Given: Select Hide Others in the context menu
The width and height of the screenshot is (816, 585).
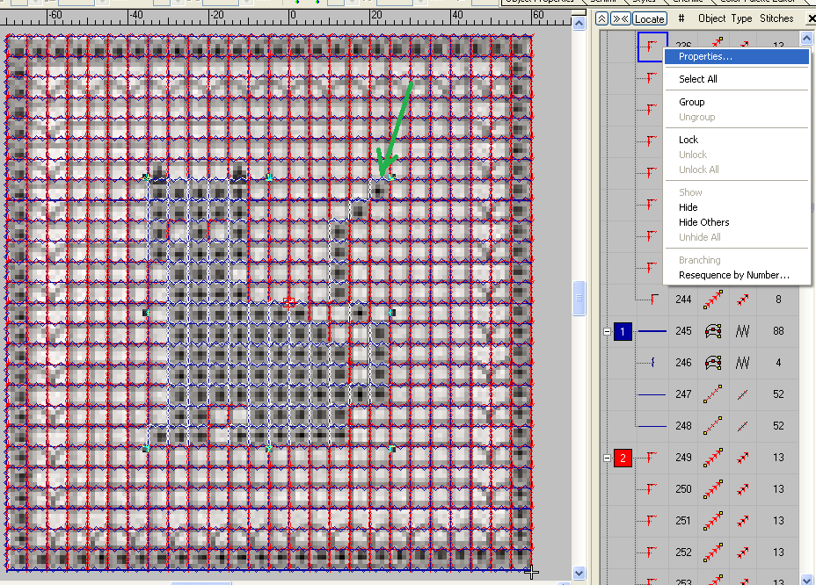Looking at the screenshot, I should tap(703, 222).
